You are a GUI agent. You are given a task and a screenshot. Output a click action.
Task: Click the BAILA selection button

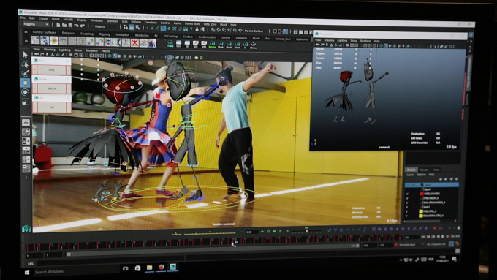(x=51, y=88)
